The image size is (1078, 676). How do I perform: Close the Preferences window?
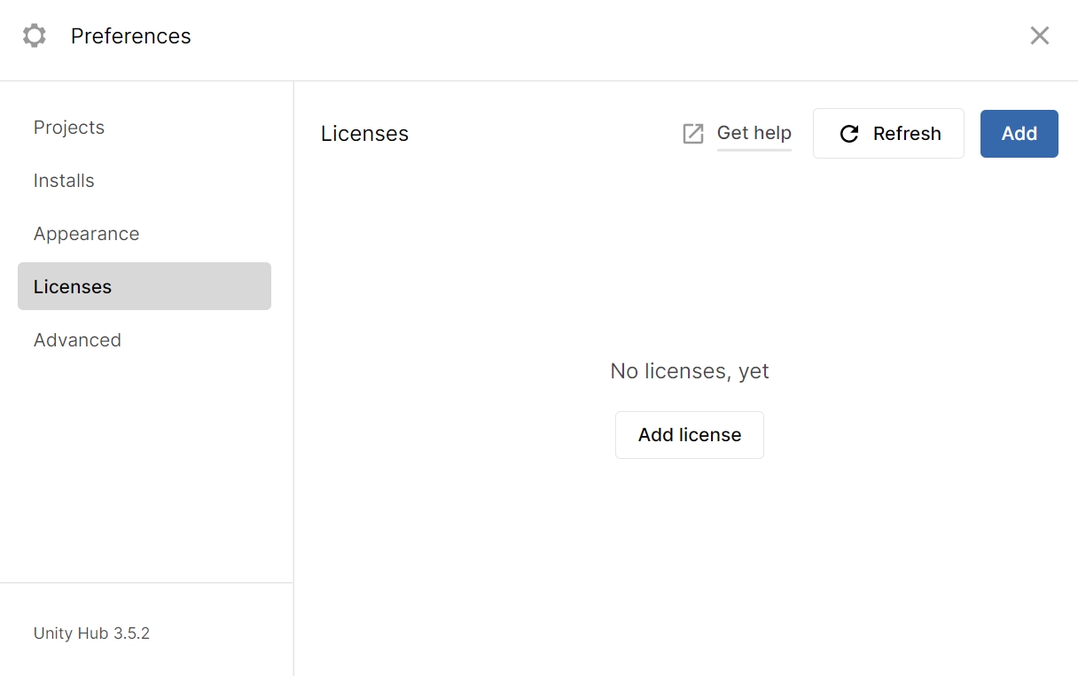pyautogui.click(x=1040, y=35)
